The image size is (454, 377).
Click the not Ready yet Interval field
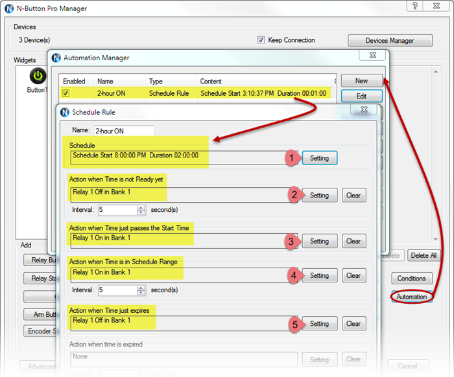tap(117, 210)
